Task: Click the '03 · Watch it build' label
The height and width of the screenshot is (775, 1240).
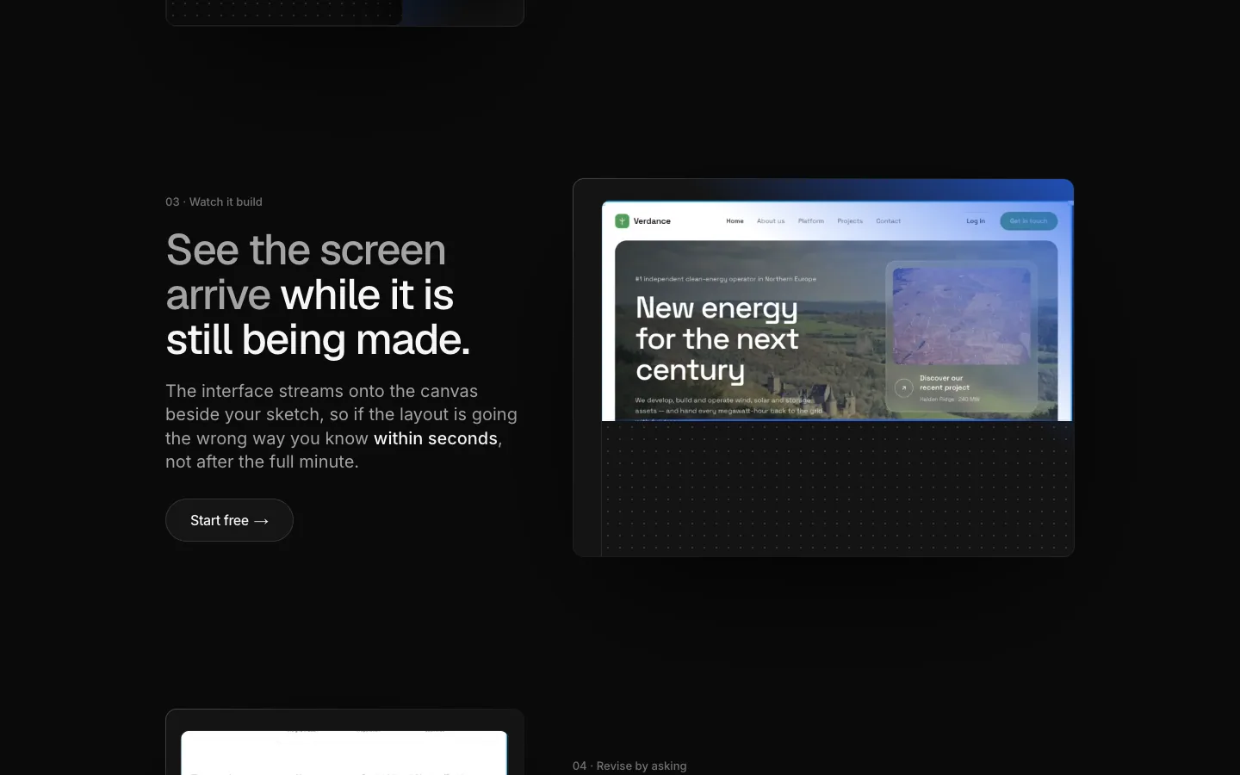Action: click(x=214, y=201)
